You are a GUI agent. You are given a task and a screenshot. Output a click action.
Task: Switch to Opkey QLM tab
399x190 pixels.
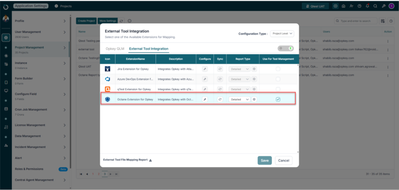tap(115, 49)
